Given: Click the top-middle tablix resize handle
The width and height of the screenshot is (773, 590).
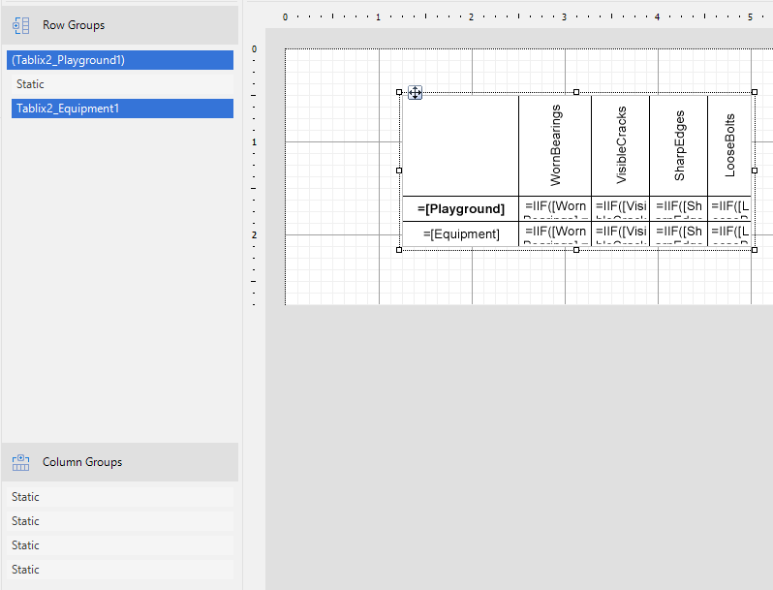Looking at the screenshot, I should pos(576,92).
